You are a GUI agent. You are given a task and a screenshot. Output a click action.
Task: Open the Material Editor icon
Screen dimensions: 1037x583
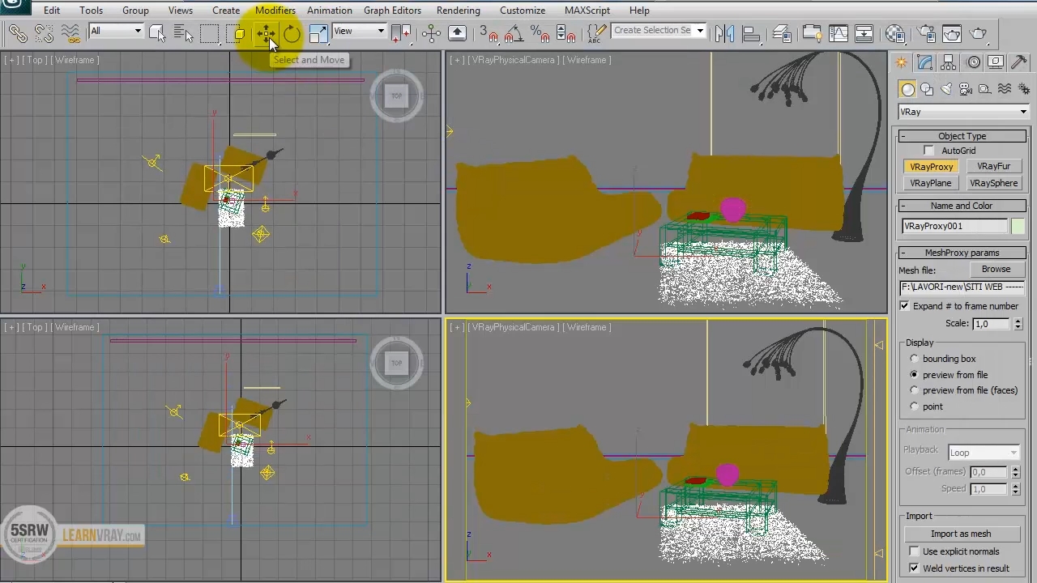pyautogui.click(x=895, y=33)
